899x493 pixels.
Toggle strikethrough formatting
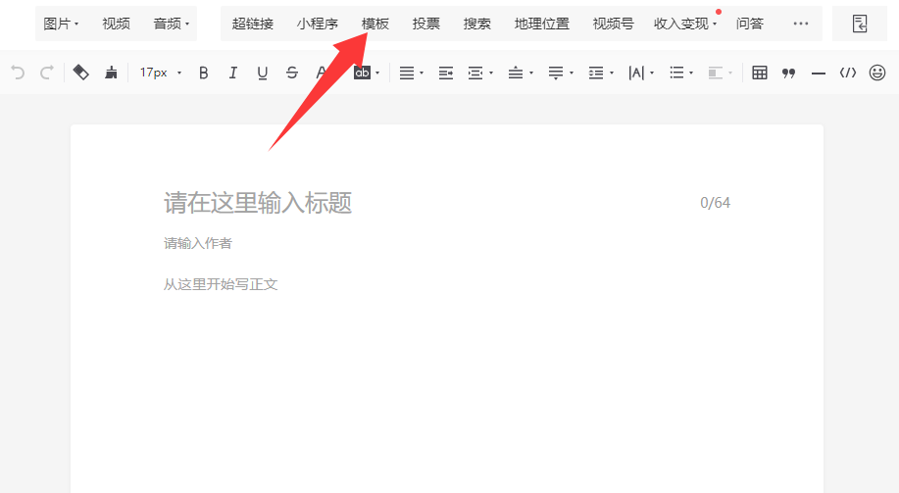292,73
